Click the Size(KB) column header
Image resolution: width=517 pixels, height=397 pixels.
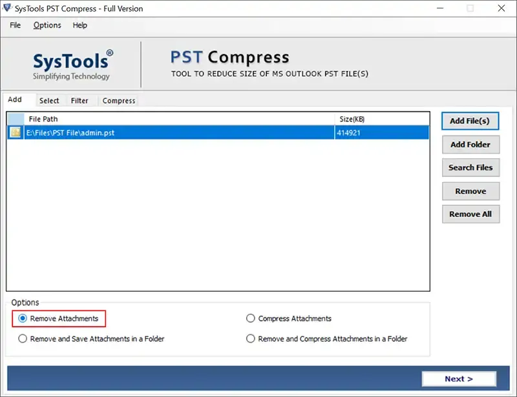pos(382,119)
